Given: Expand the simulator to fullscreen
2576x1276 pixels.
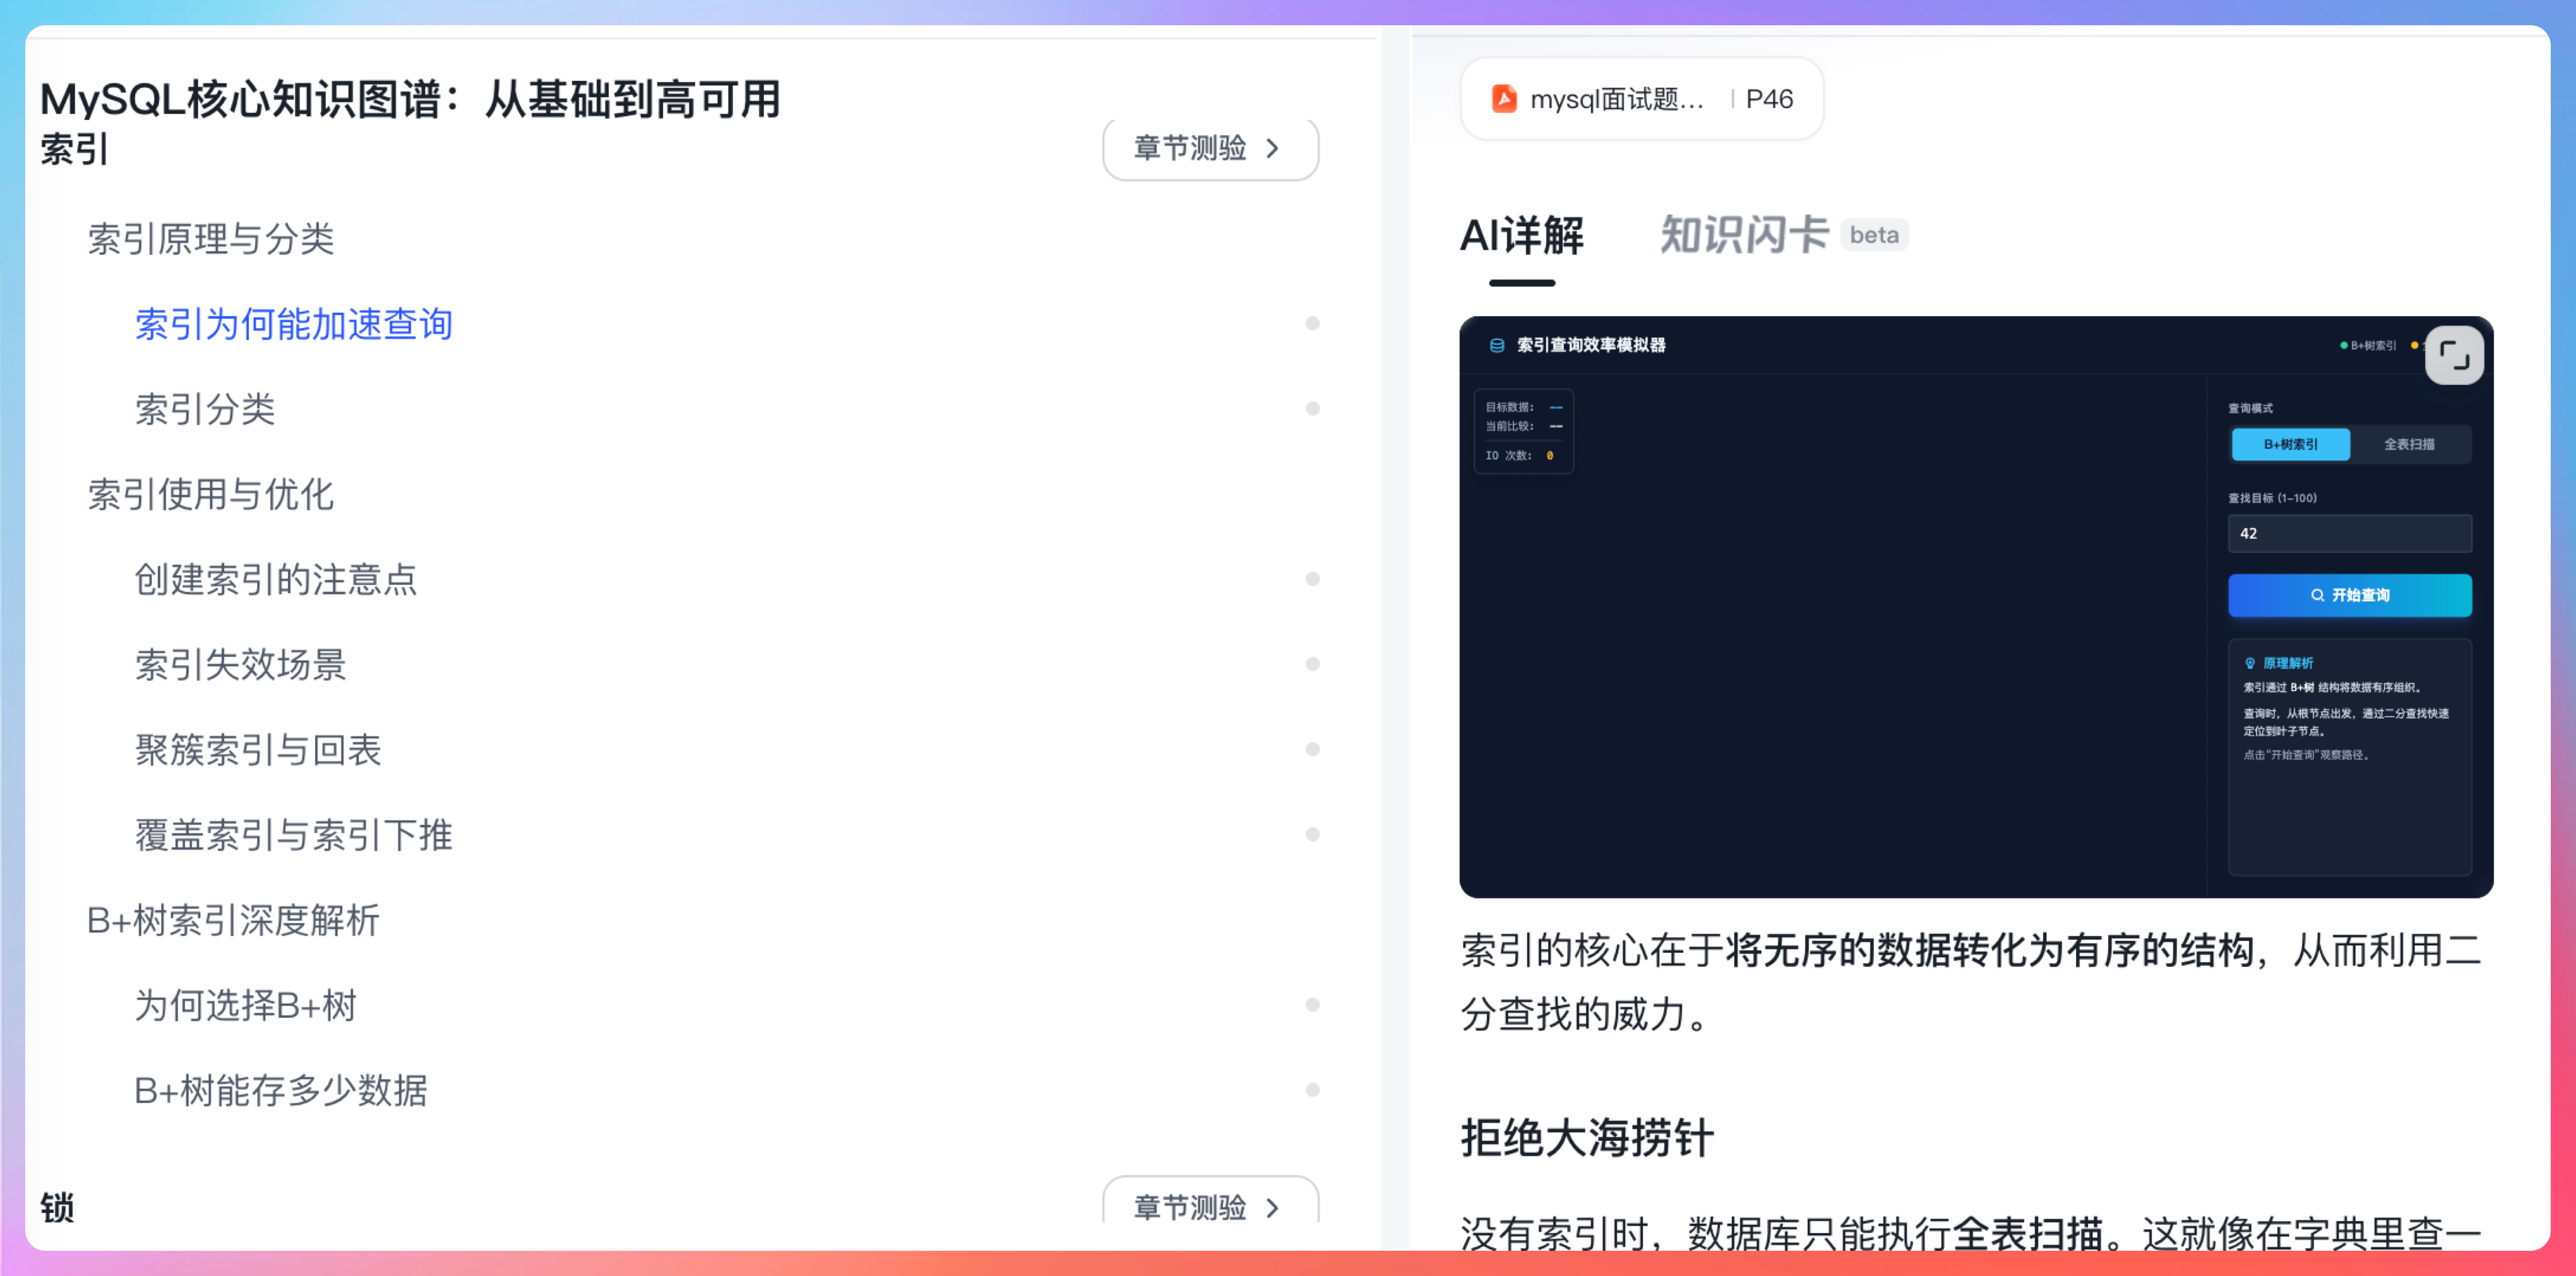Looking at the screenshot, I should pos(2453,355).
